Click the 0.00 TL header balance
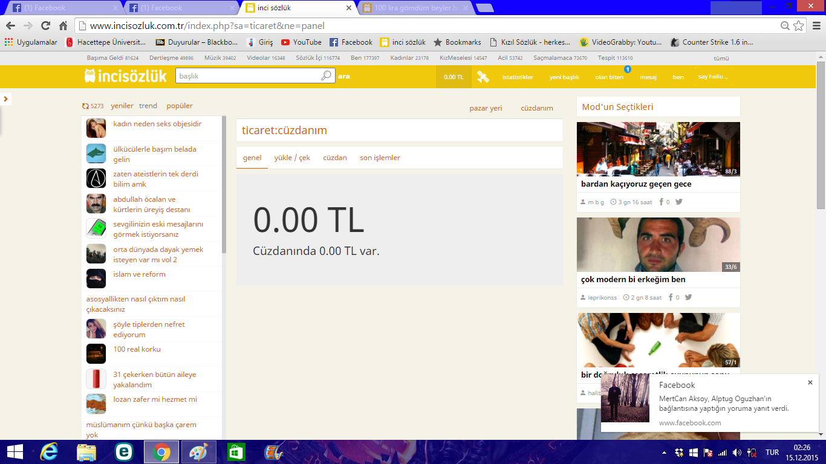This screenshot has width=826, height=464. coord(454,77)
